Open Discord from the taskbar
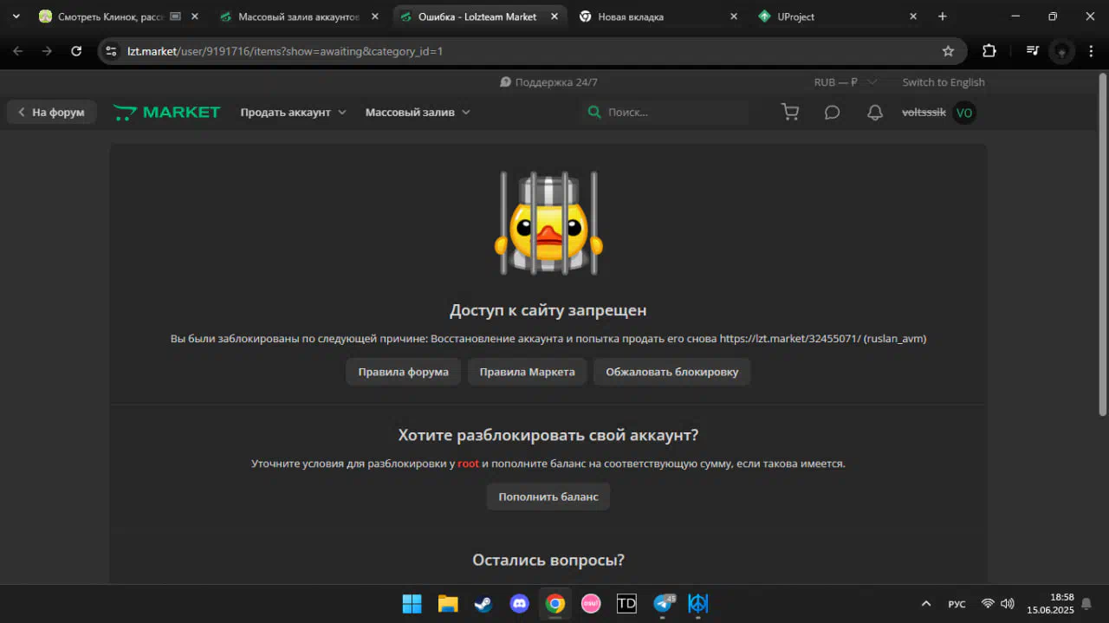Viewport: 1109px width, 623px height. click(x=519, y=603)
